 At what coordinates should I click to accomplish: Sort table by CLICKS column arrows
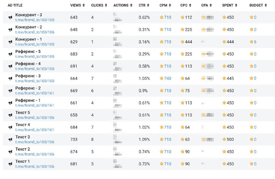(106, 5)
